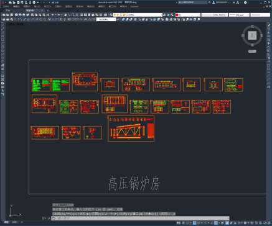Click the Help question mark in the standard toolbar
This screenshot has height=226, width=272.
click(105, 15)
